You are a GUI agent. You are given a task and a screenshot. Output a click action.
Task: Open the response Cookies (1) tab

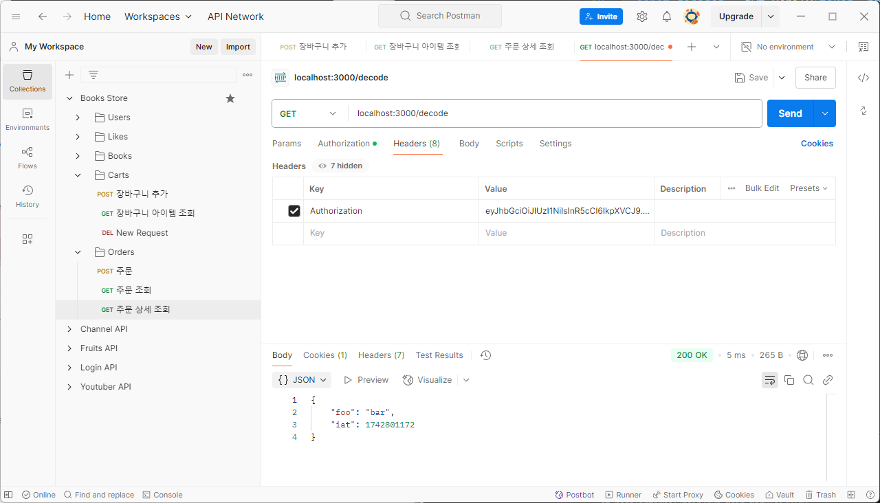pos(325,355)
